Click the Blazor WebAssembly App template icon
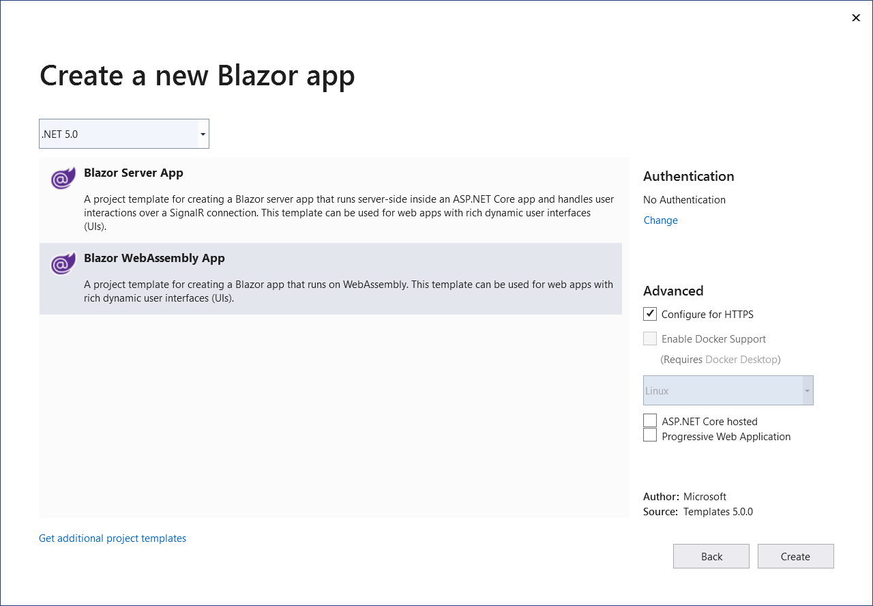The height and width of the screenshot is (606, 873). pos(62,263)
